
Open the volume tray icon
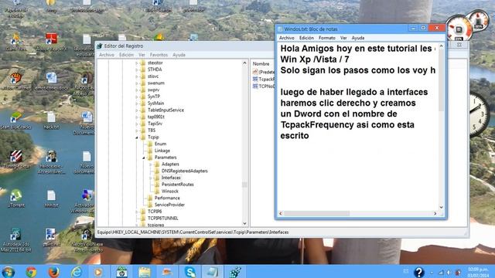[449, 273]
